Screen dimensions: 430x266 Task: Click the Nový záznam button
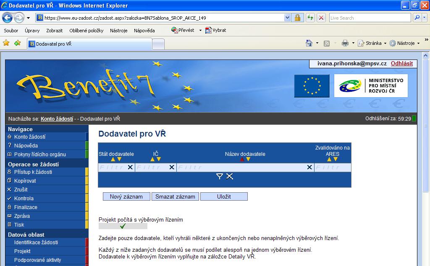126,196
